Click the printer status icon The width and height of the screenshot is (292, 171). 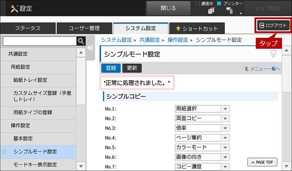coord(229,11)
